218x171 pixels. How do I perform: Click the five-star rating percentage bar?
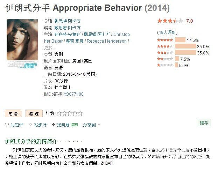180,40
